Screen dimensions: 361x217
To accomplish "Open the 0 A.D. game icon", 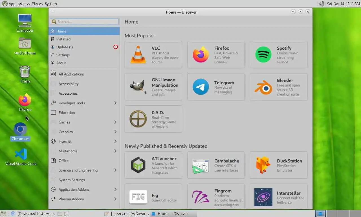I will [x=138, y=119].
